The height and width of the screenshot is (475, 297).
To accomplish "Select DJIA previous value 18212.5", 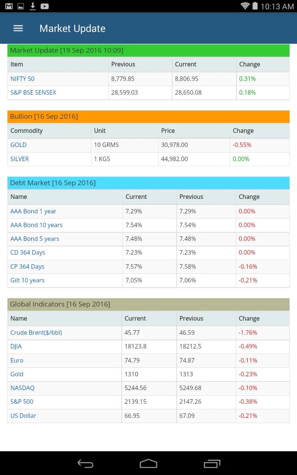I will point(190,346).
